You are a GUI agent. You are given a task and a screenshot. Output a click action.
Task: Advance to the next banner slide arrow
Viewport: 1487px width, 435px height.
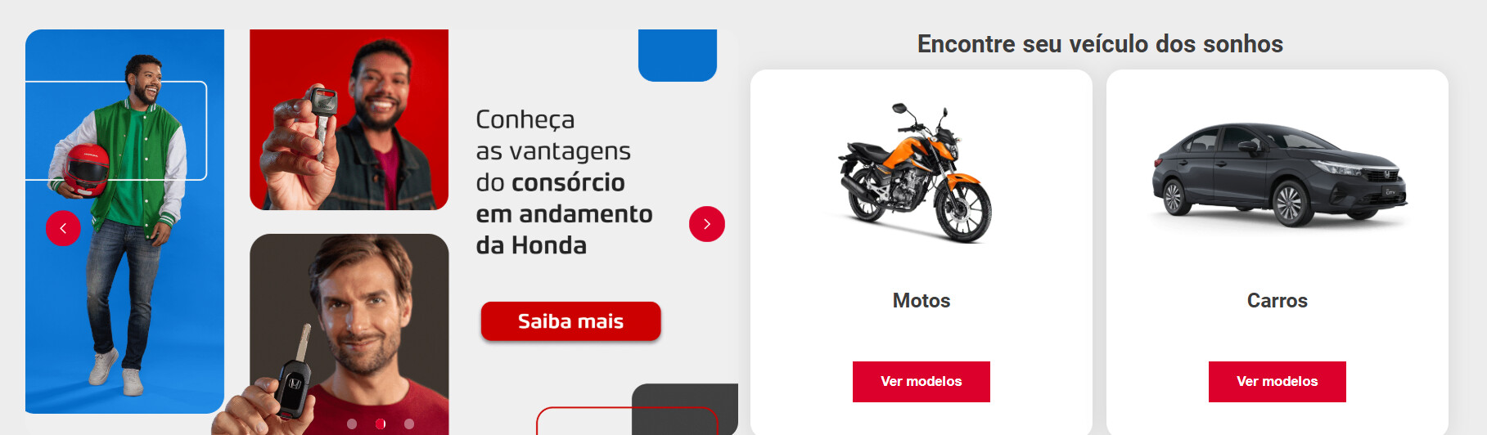707,224
